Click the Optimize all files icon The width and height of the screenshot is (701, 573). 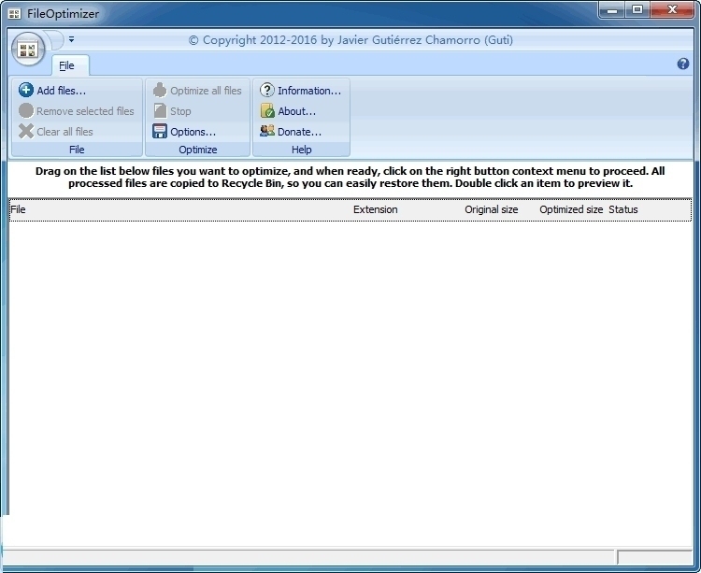160,90
